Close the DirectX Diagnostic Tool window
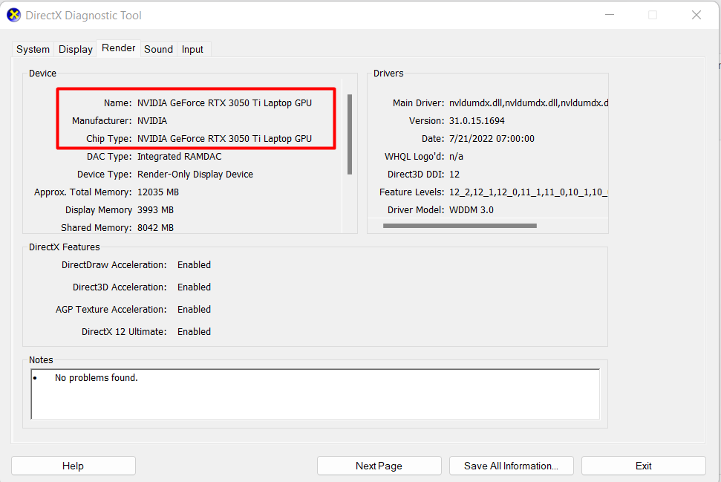The height and width of the screenshot is (482, 721). point(696,15)
